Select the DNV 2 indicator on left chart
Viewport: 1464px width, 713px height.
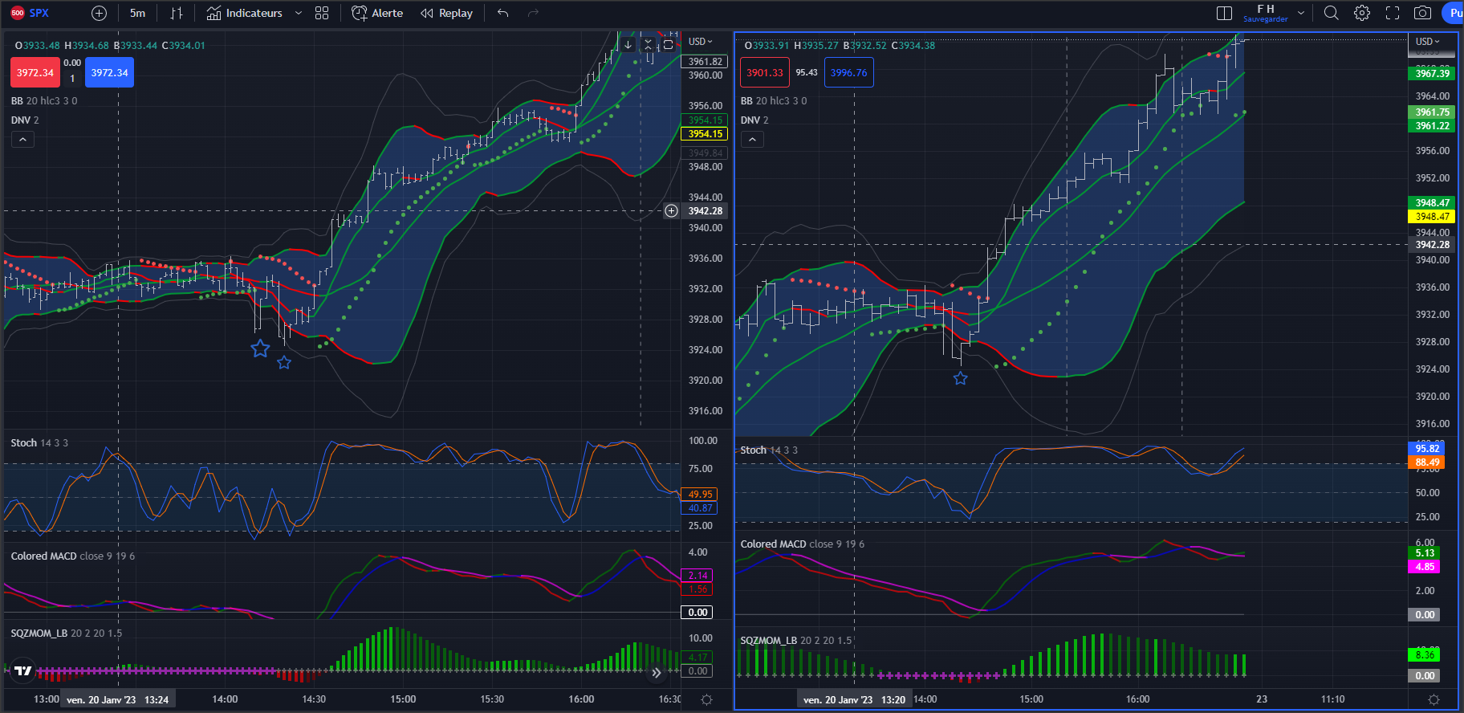point(25,120)
